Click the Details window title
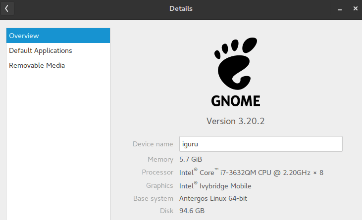 181,8
